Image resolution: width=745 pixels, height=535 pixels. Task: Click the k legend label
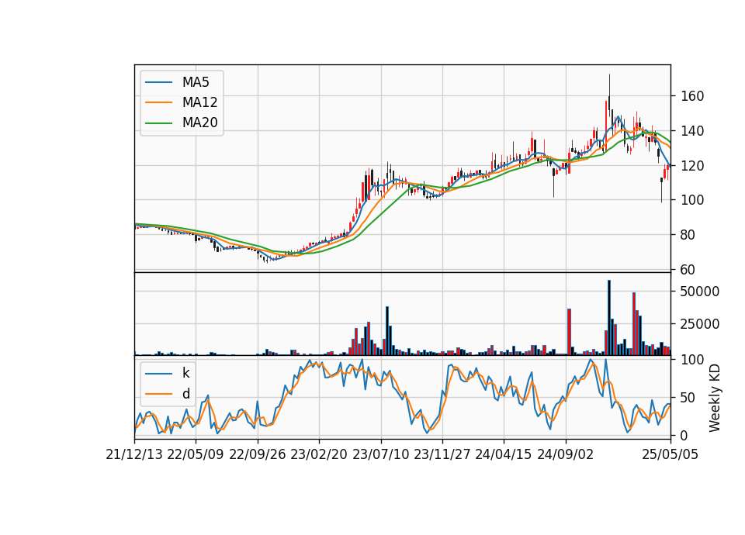point(185,373)
